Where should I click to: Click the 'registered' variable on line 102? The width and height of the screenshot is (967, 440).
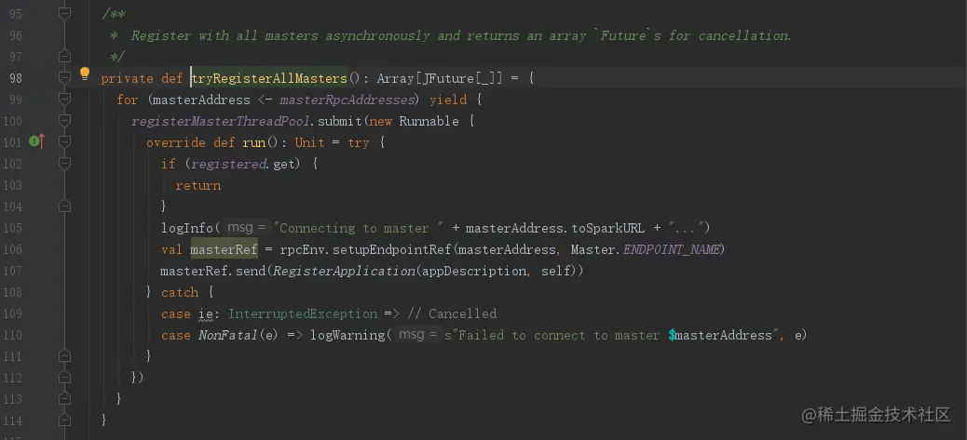coord(228,164)
